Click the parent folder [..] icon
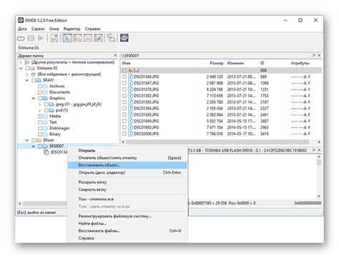 (130, 71)
